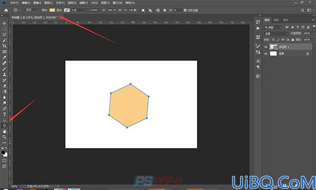The width and height of the screenshot is (316, 190).
Task: Open the Actions panel play icon
Action: click(258, 28)
